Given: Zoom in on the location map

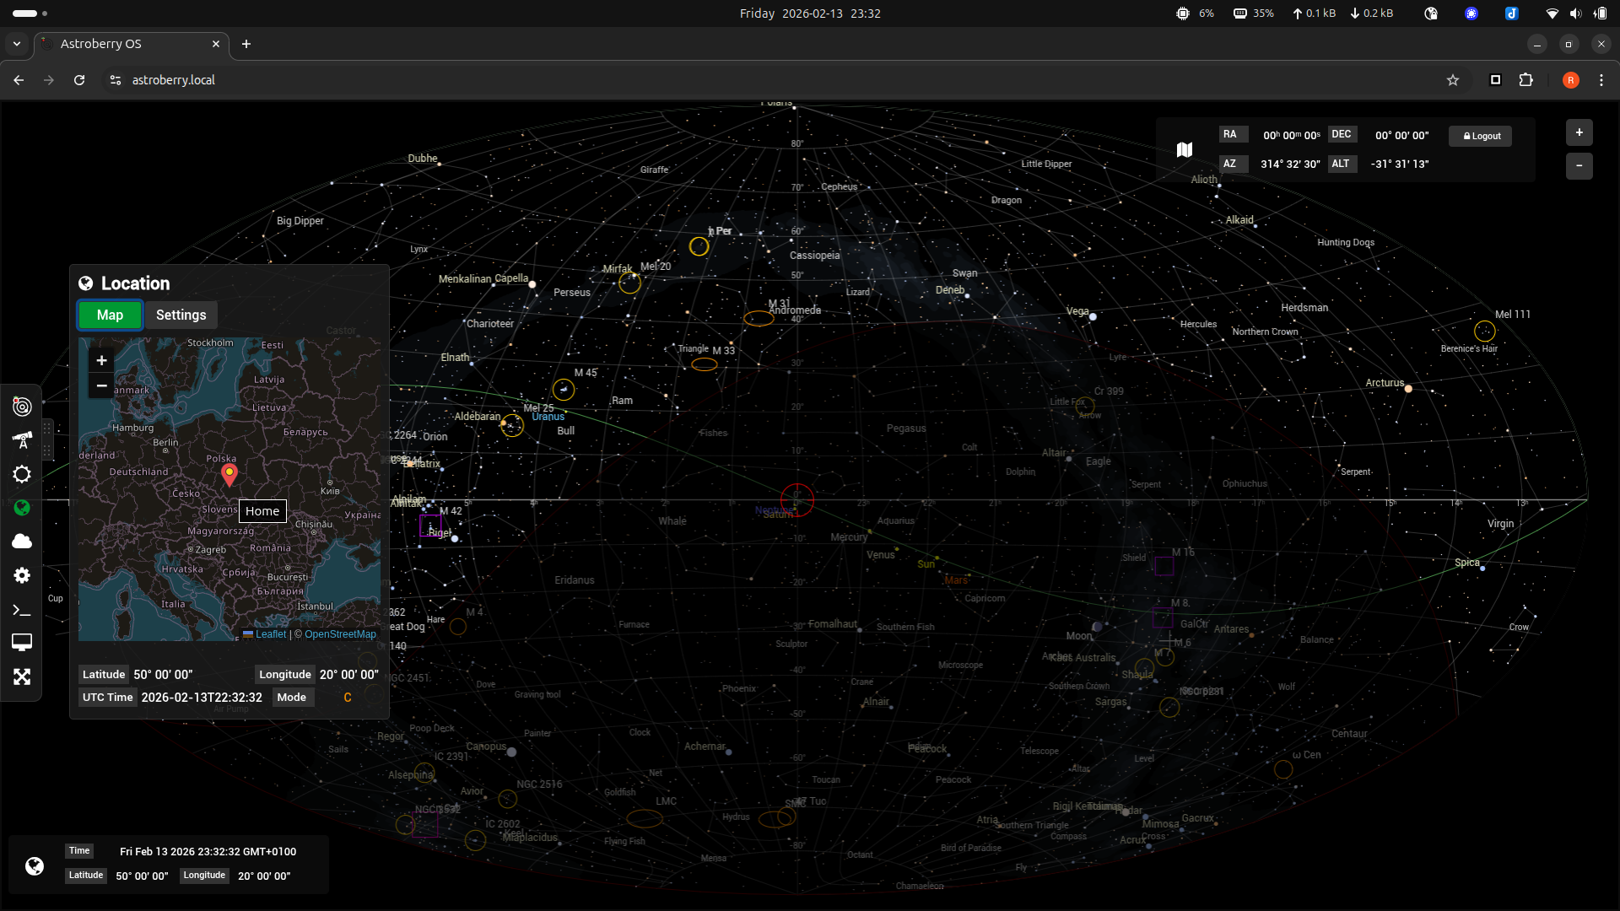Looking at the screenshot, I should (x=101, y=361).
